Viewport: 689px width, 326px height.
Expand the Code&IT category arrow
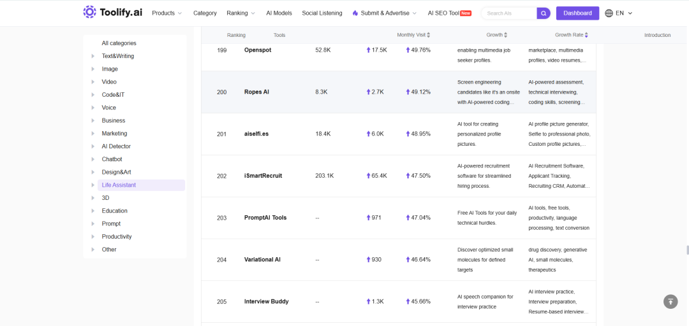pos(93,95)
